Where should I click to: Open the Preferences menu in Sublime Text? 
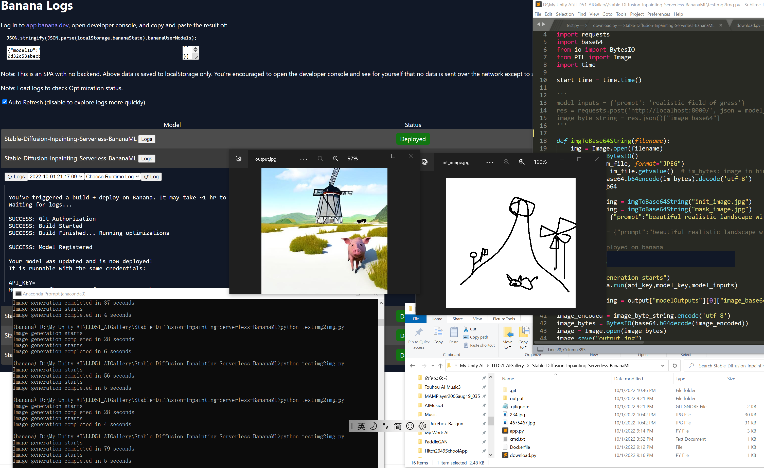[x=658, y=14]
